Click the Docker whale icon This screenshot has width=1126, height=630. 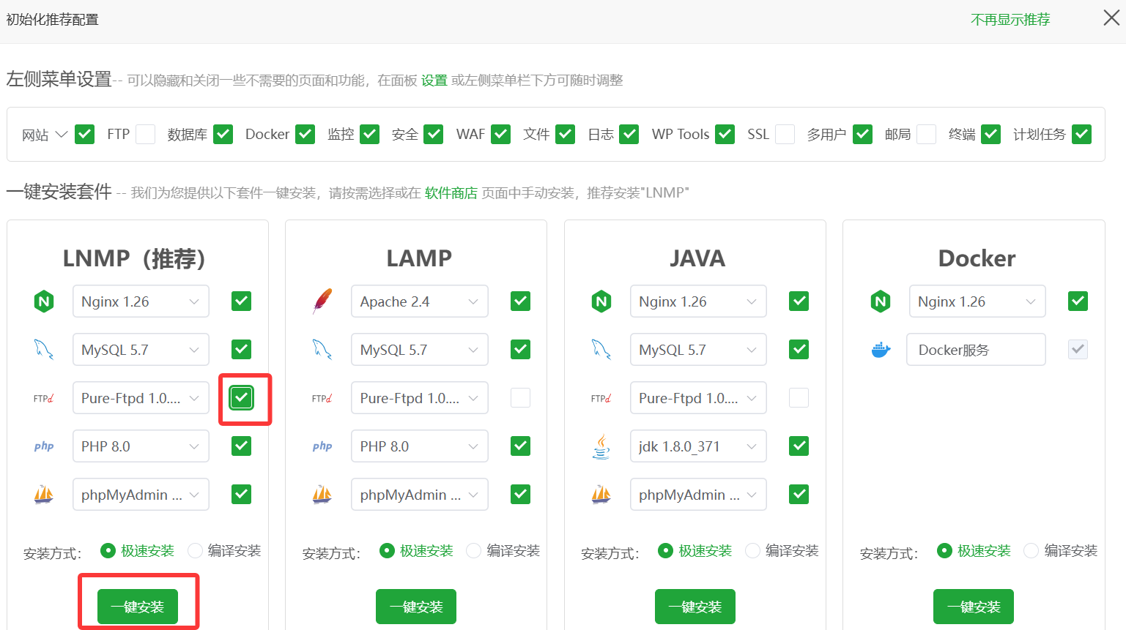pos(881,350)
